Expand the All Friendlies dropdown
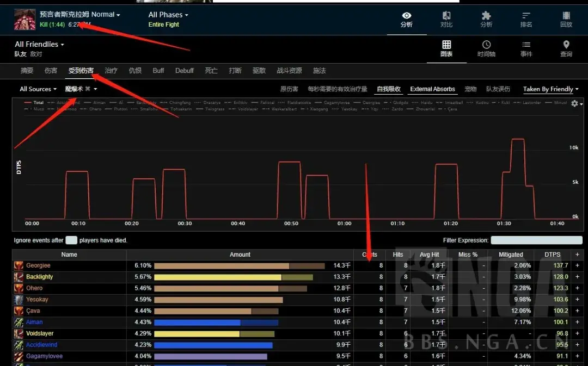The width and height of the screenshot is (588, 366). [x=39, y=45]
